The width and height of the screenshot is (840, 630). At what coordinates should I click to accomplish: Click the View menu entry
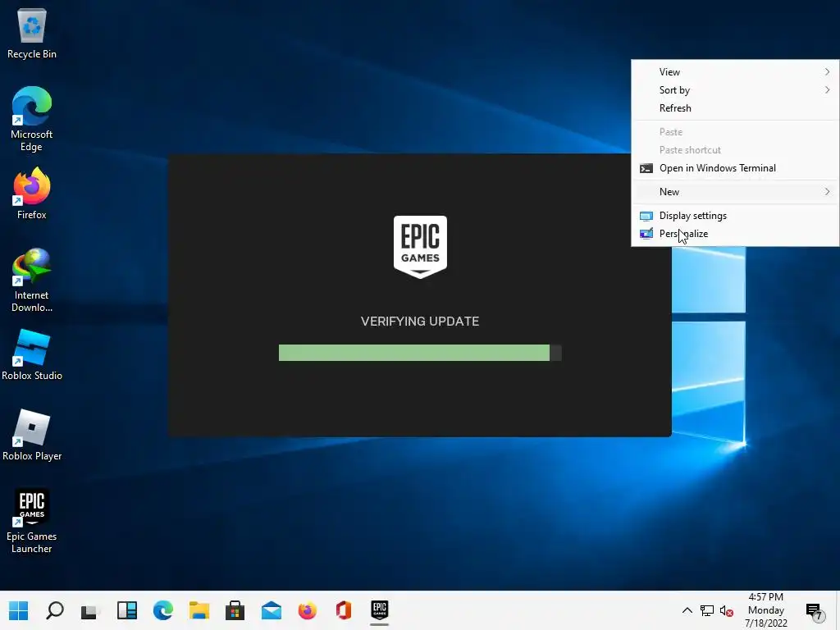[x=735, y=72]
